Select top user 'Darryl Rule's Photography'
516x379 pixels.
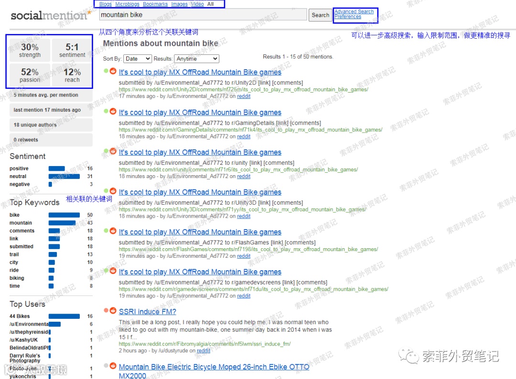tap(25, 358)
